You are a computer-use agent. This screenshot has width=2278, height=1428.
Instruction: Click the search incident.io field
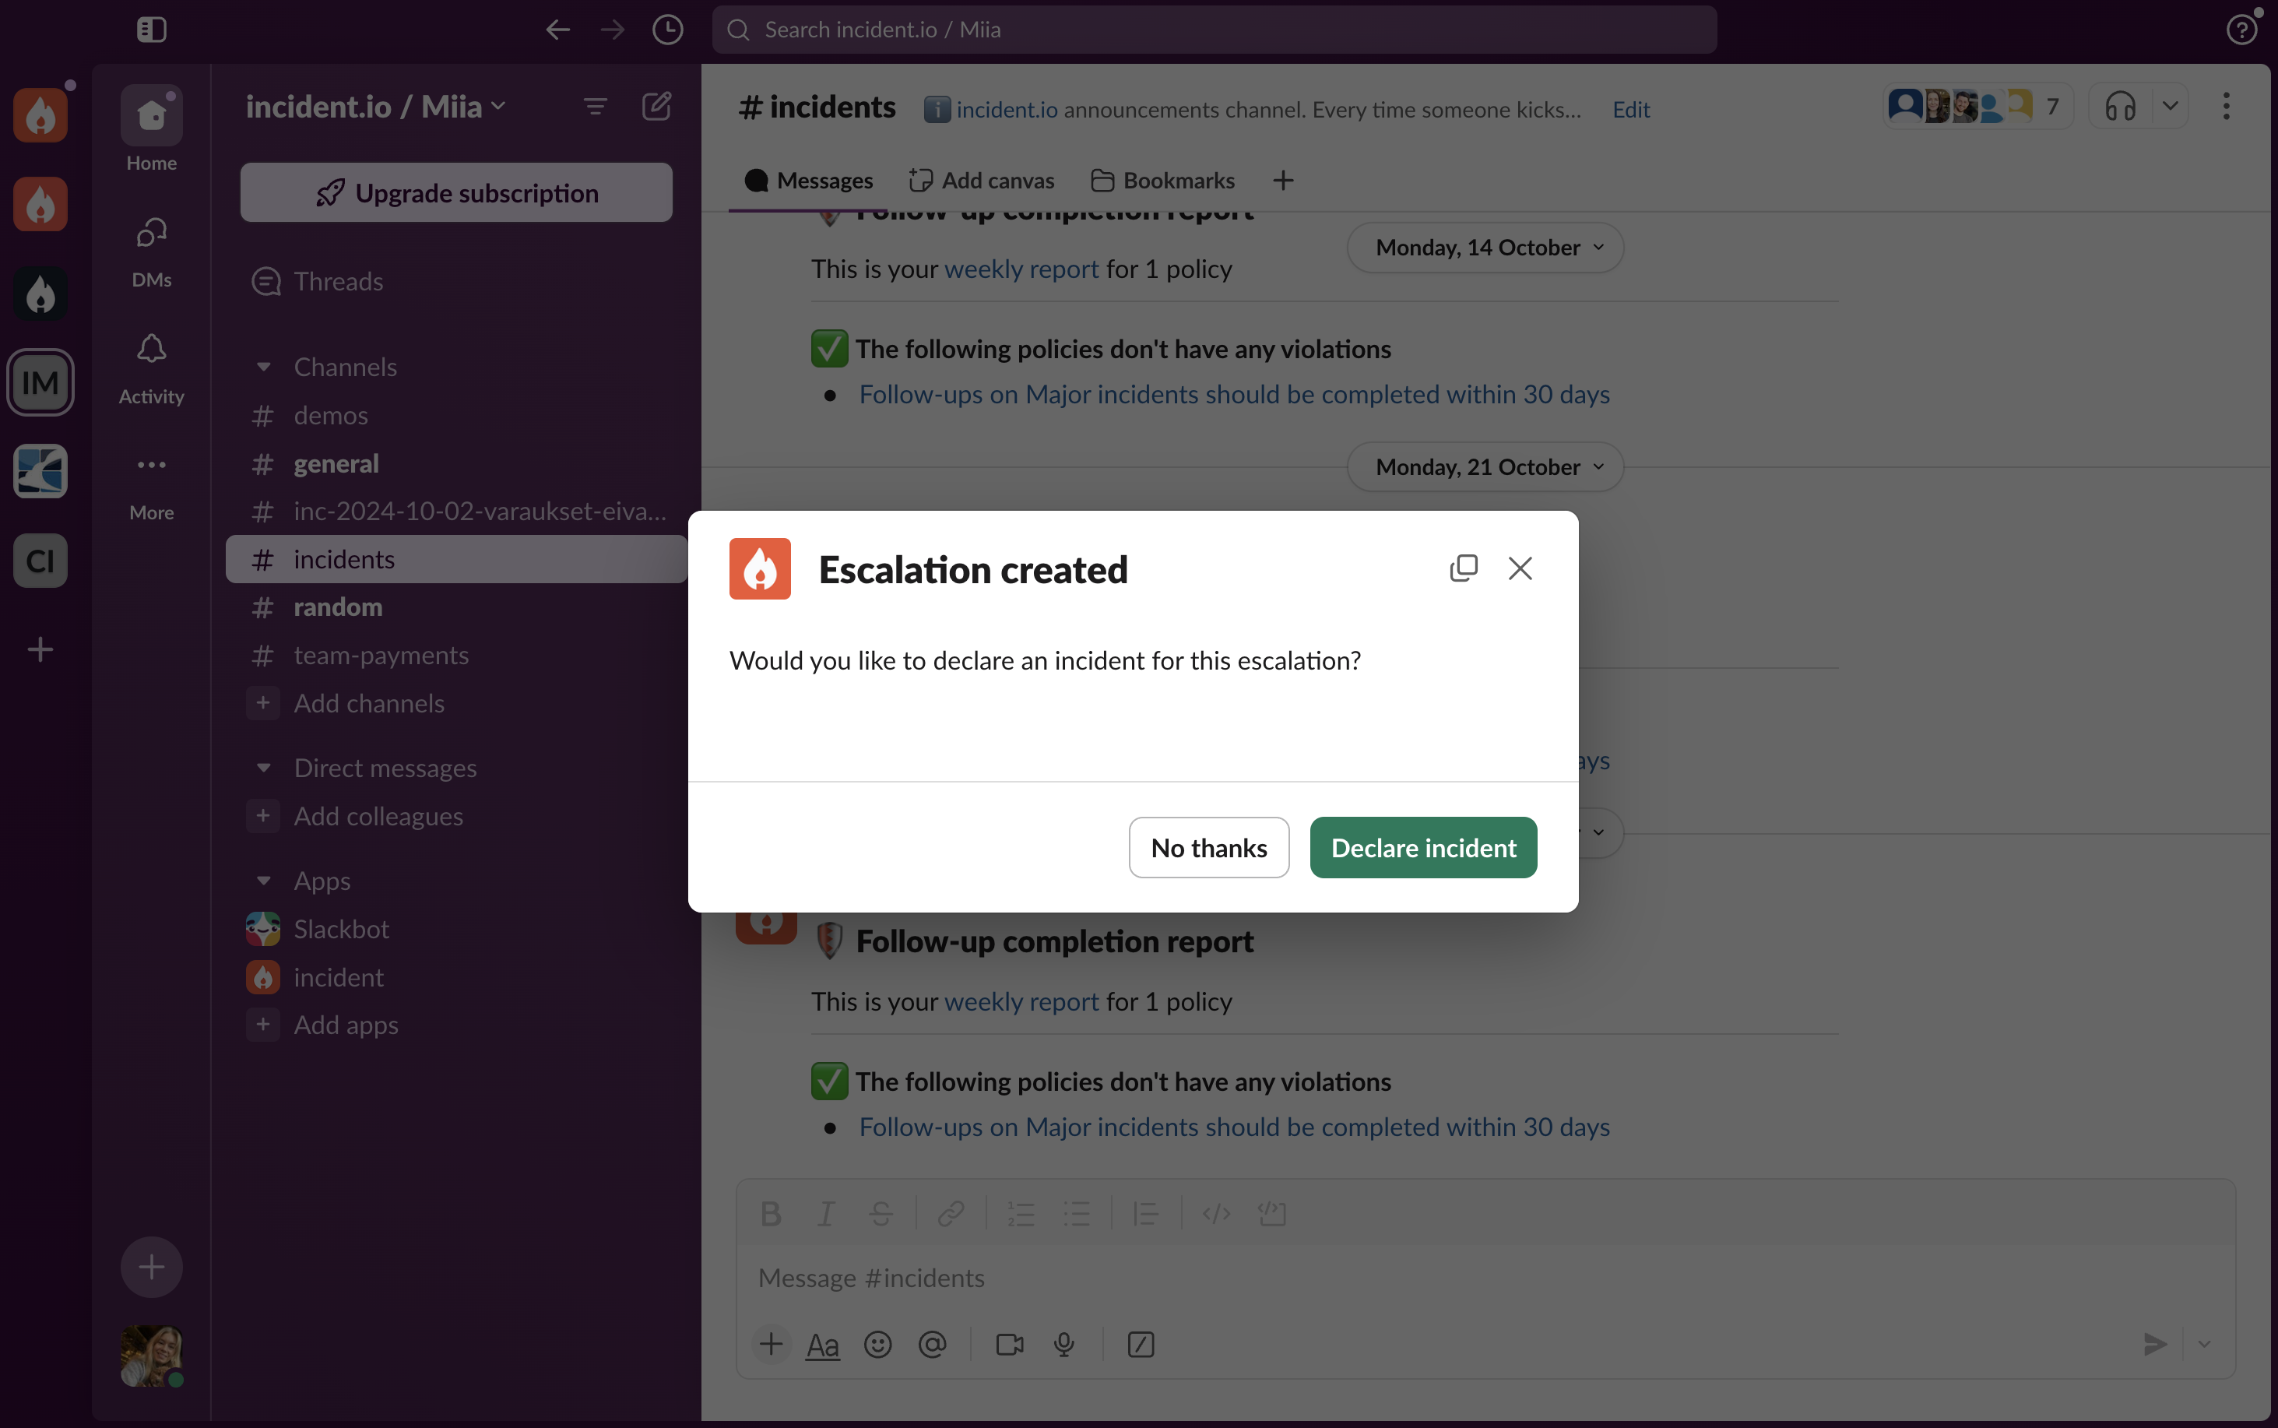click(x=1213, y=30)
